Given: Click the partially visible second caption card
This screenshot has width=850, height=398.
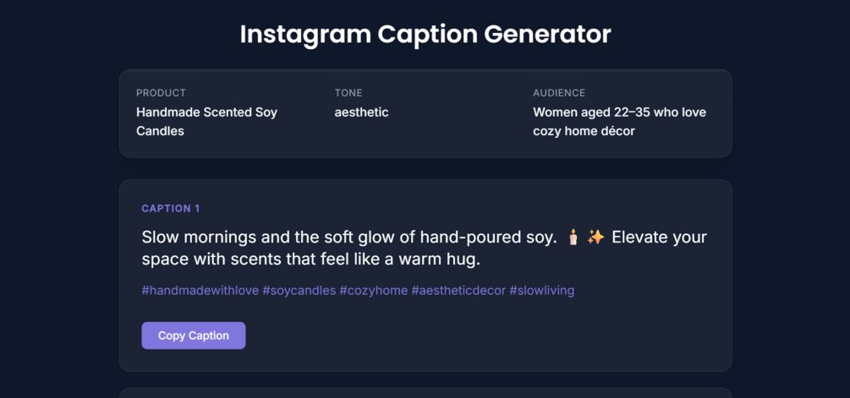Looking at the screenshot, I should point(425,393).
